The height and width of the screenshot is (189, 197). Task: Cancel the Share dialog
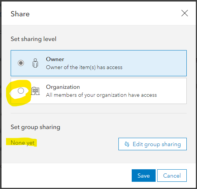[172, 176]
